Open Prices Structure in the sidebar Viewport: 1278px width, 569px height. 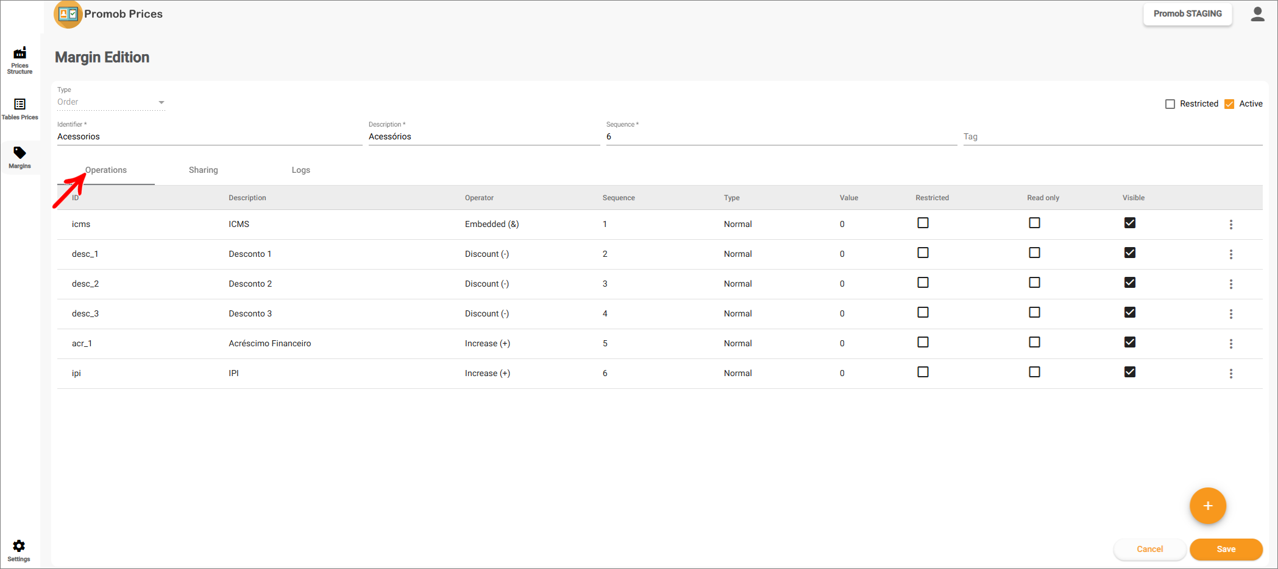point(20,60)
